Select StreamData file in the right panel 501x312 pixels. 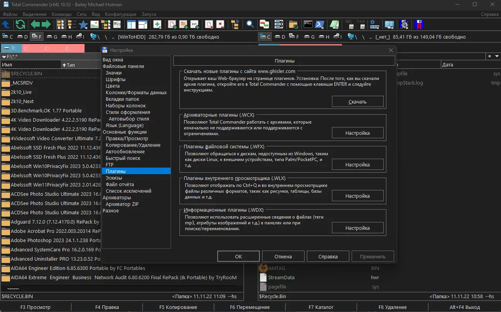click(281, 278)
